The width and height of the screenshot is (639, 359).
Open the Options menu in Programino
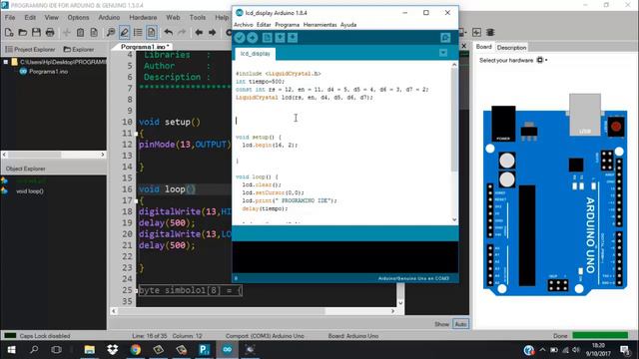(78, 18)
